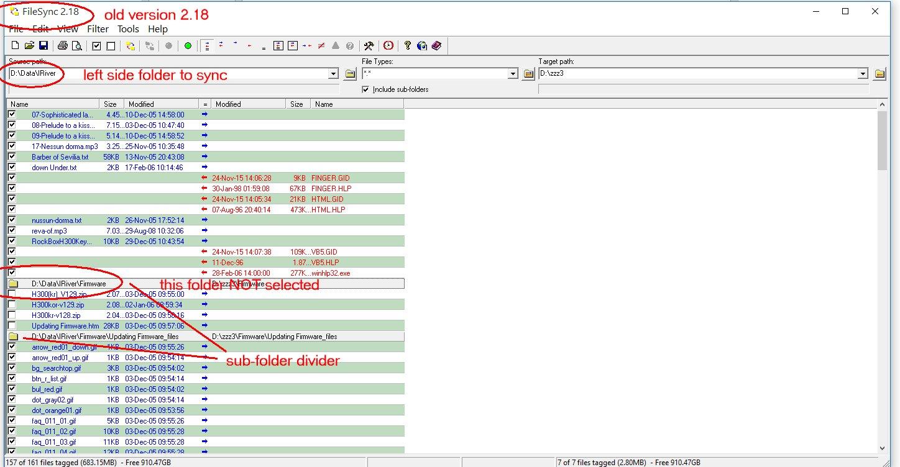
Task: Tag all files using the checked-box toolbar icon
Action: coord(96,45)
